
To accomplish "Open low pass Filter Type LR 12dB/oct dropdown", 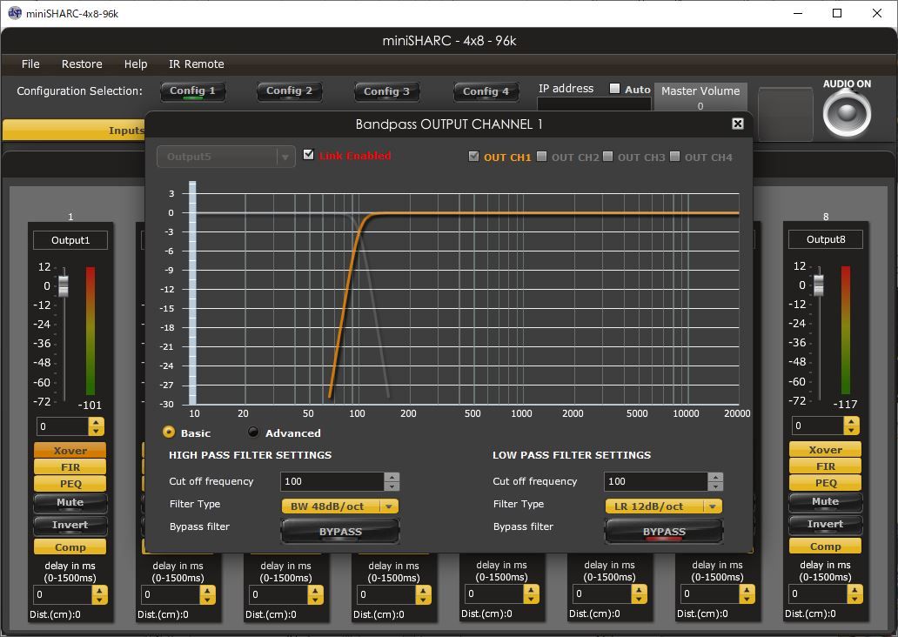I will coord(664,506).
